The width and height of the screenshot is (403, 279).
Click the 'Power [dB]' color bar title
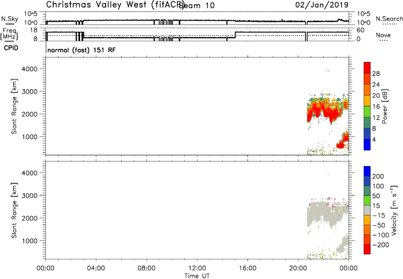point(384,106)
